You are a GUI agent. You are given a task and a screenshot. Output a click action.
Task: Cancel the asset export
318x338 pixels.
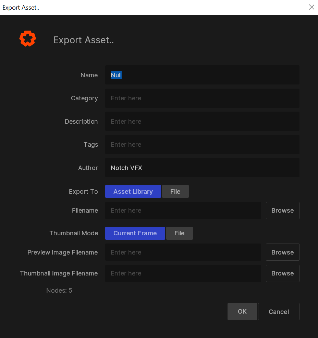pyautogui.click(x=279, y=311)
